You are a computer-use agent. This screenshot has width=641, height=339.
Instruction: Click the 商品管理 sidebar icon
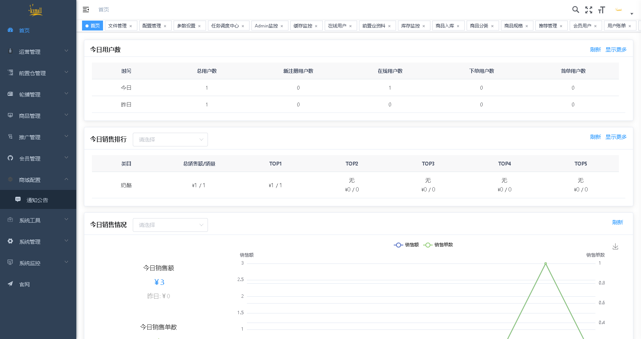coord(10,115)
